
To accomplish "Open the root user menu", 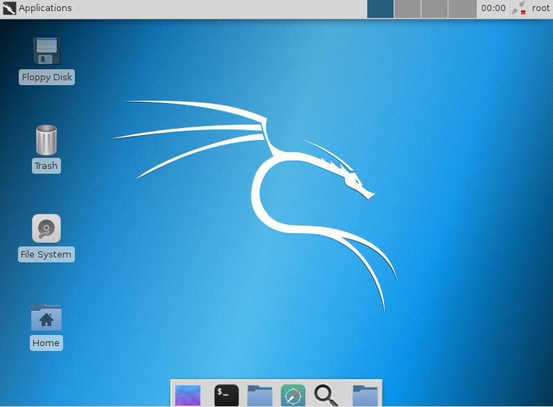I will [x=541, y=8].
